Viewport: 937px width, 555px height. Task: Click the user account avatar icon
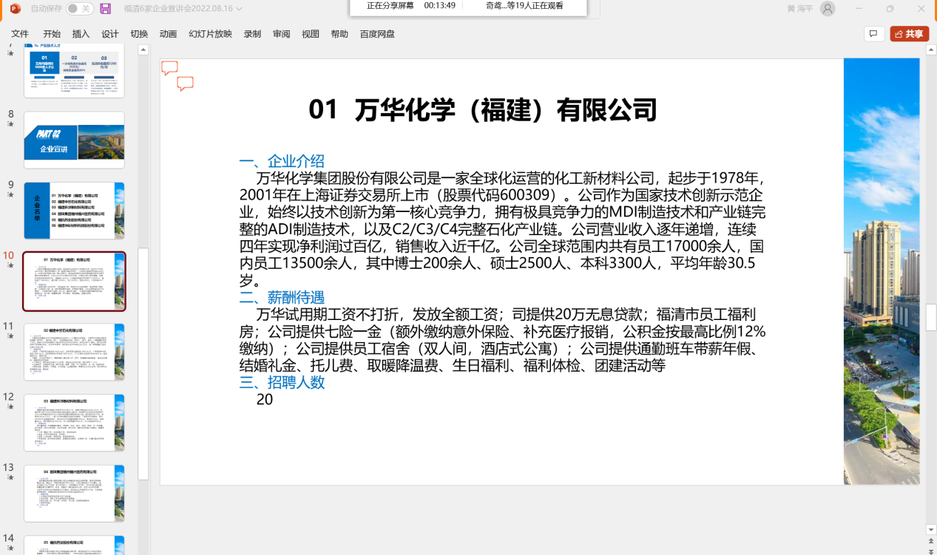tap(828, 9)
